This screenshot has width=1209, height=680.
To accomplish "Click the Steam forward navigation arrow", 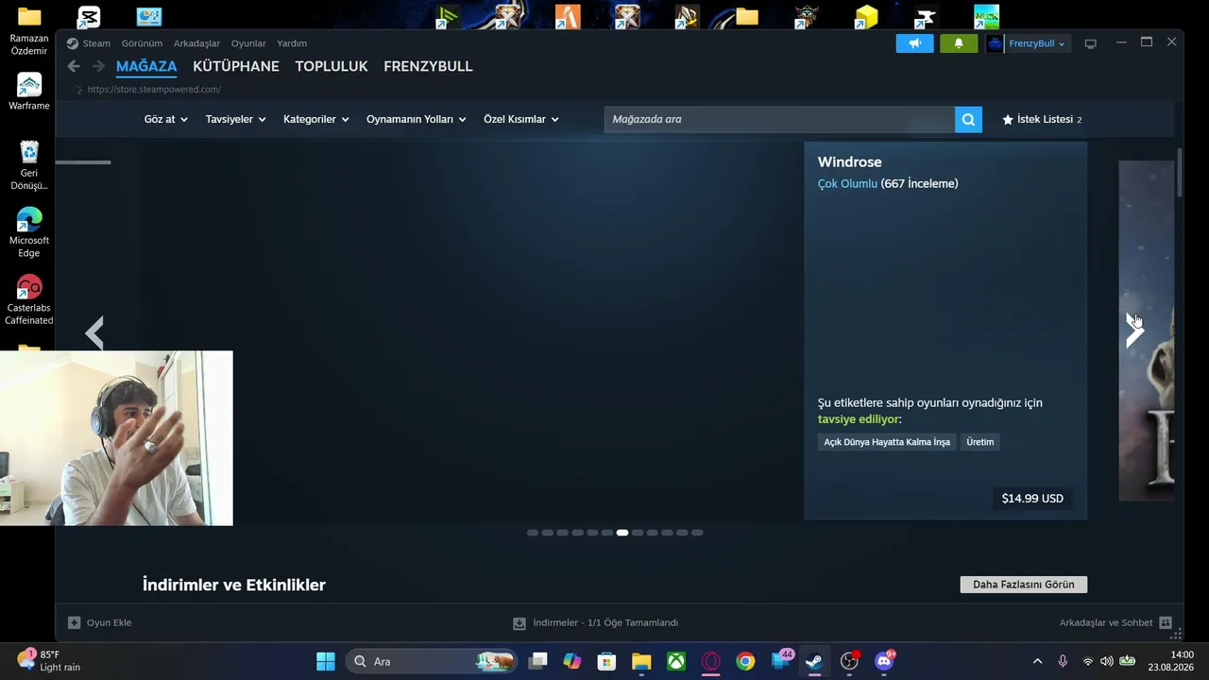I will (x=98, y=66).
